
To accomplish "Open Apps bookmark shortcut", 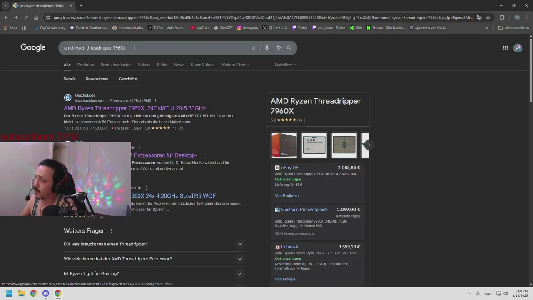I will pos(10,28).
